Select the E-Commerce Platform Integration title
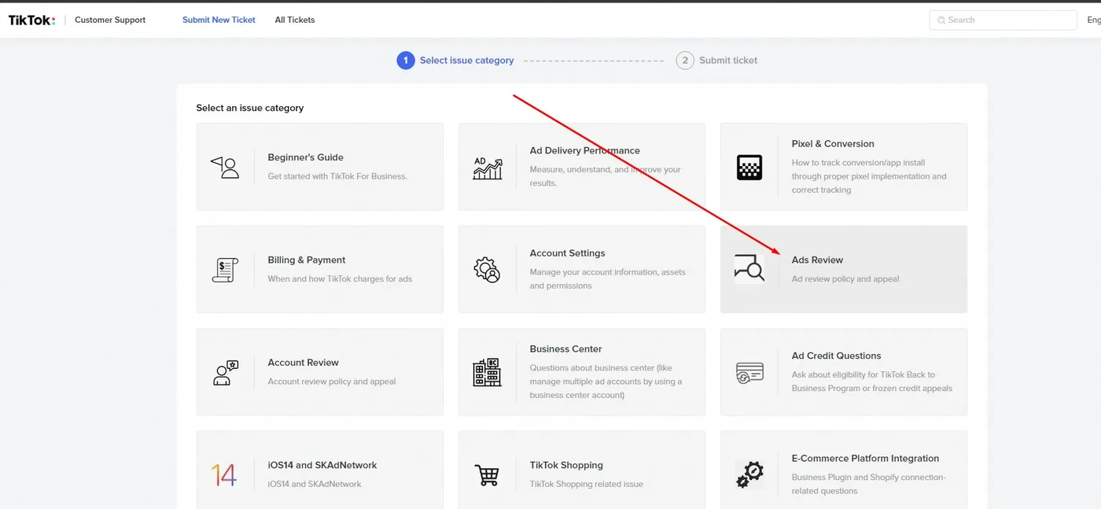Screen dimensions: 1101x509 click(865, 458)
